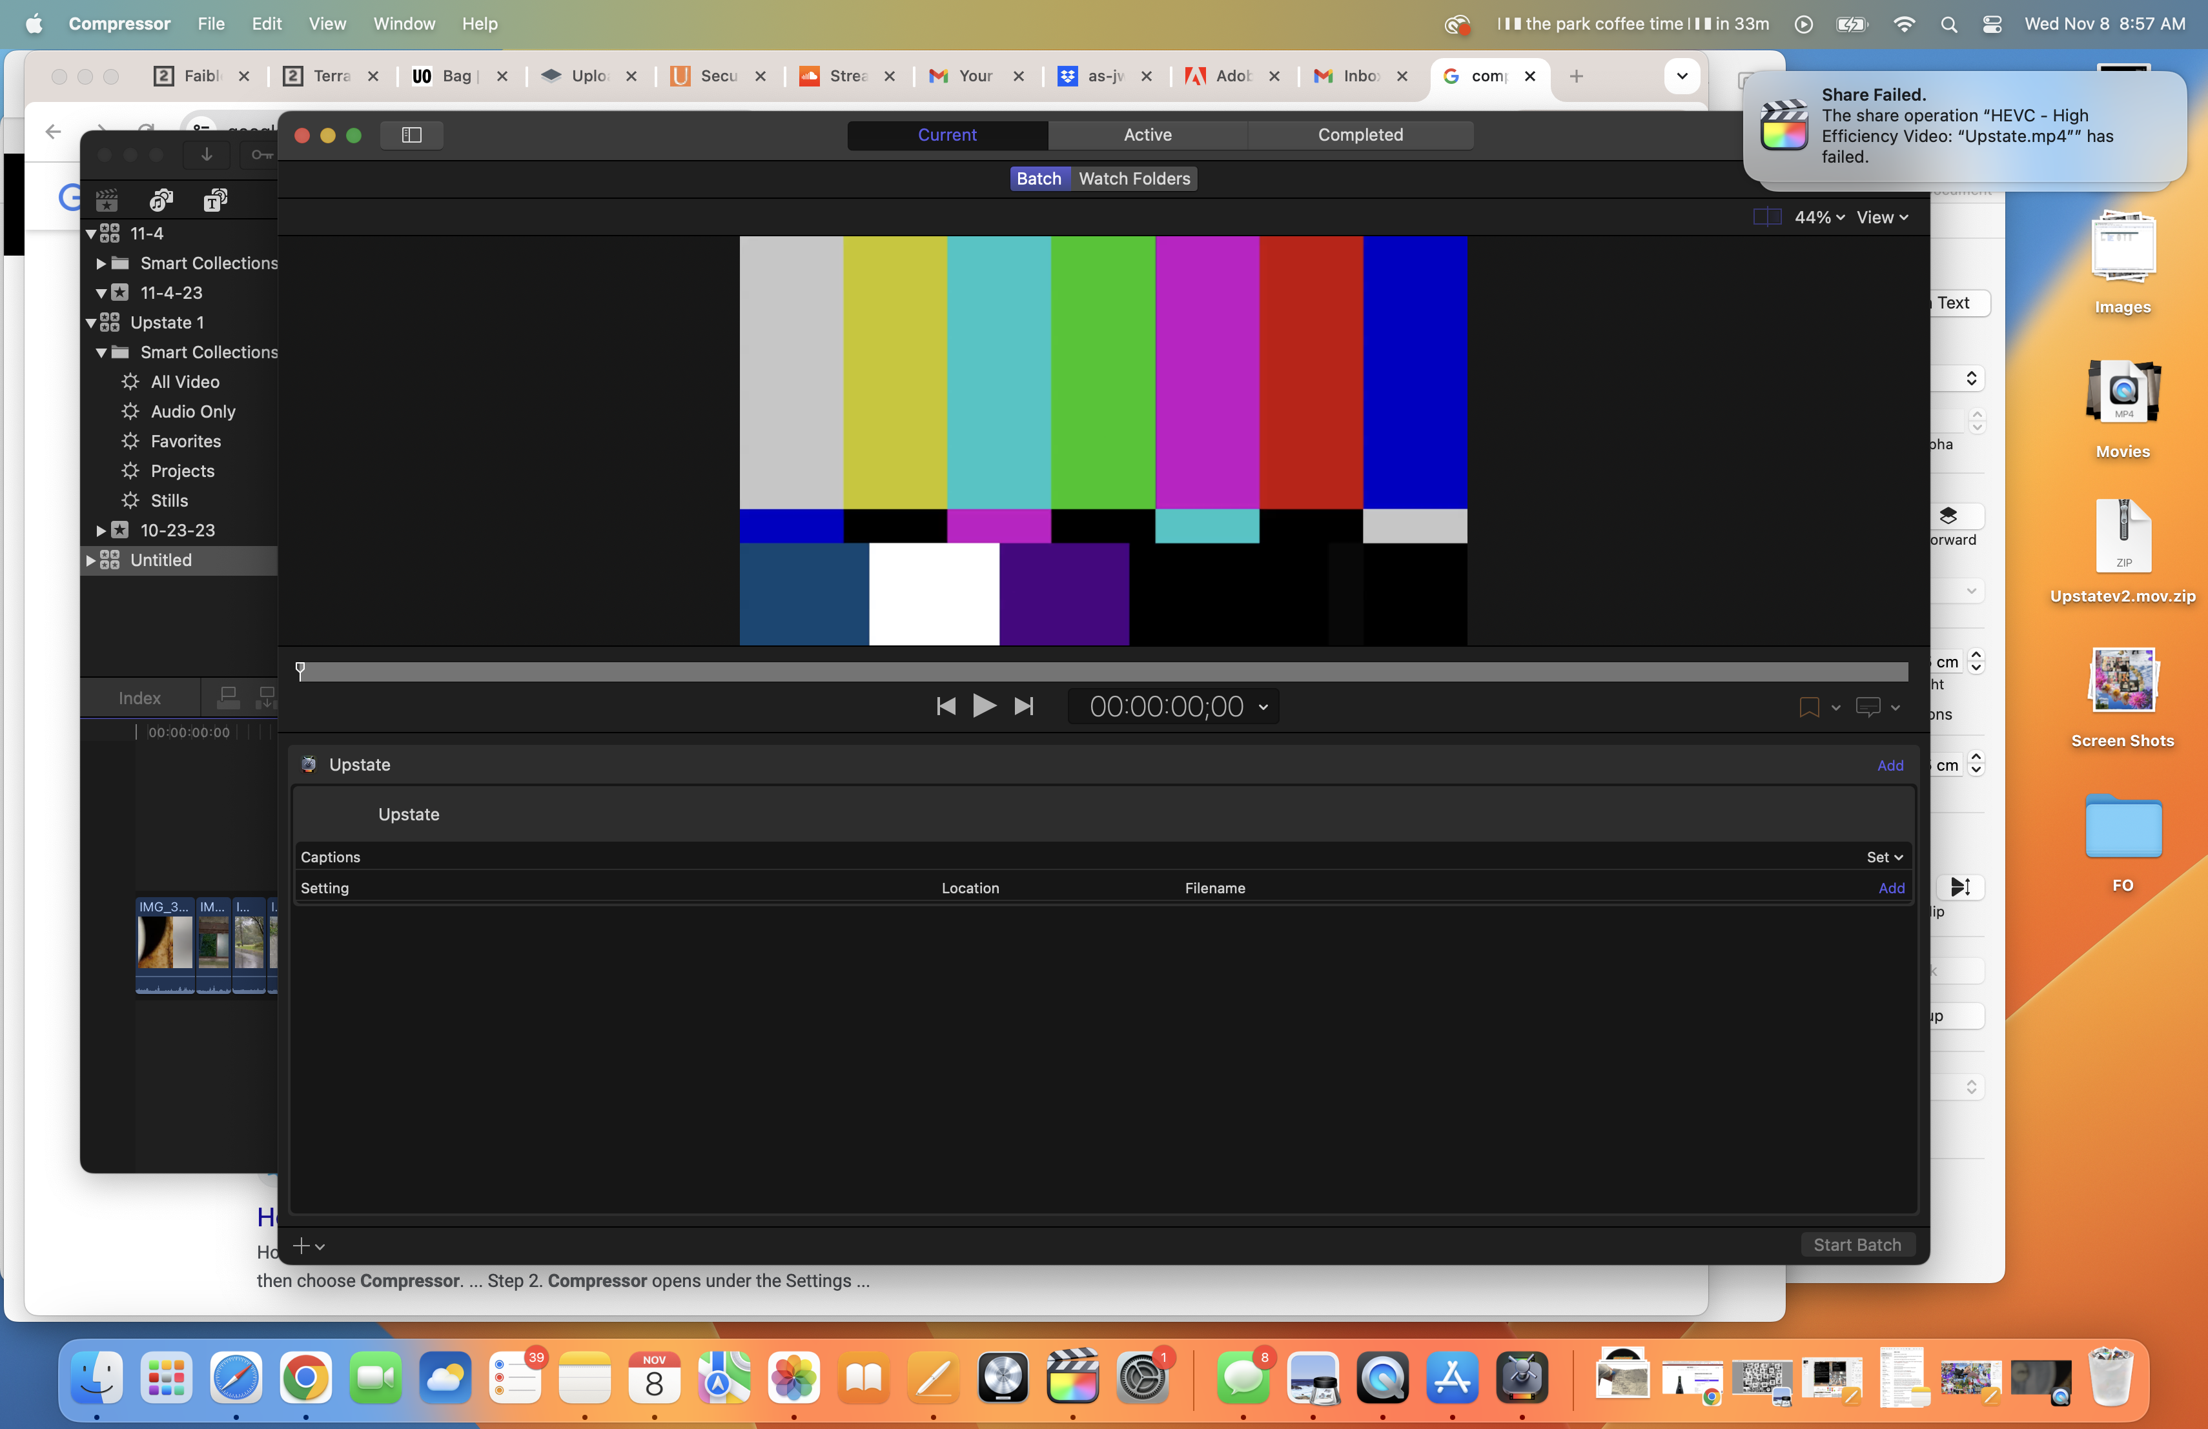Open the 44% zoom dropdown
The height and width of the screenshot is (1429, 2208).
1819,217
